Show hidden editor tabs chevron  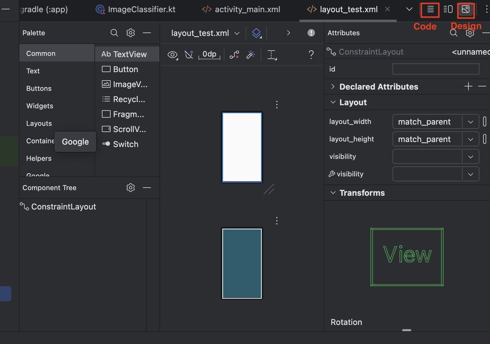coord(409,9)
